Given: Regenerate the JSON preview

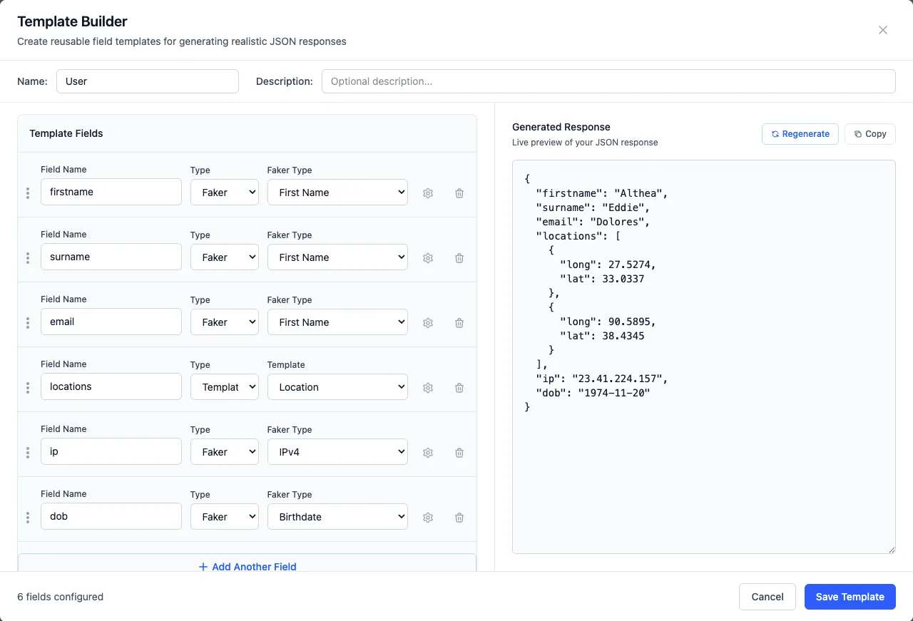Looking at the screenshot, I should [800, 134].
